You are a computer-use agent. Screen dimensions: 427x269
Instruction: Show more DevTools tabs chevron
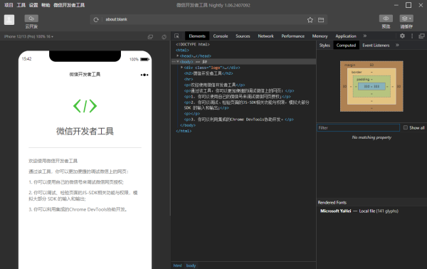[365, 36]
